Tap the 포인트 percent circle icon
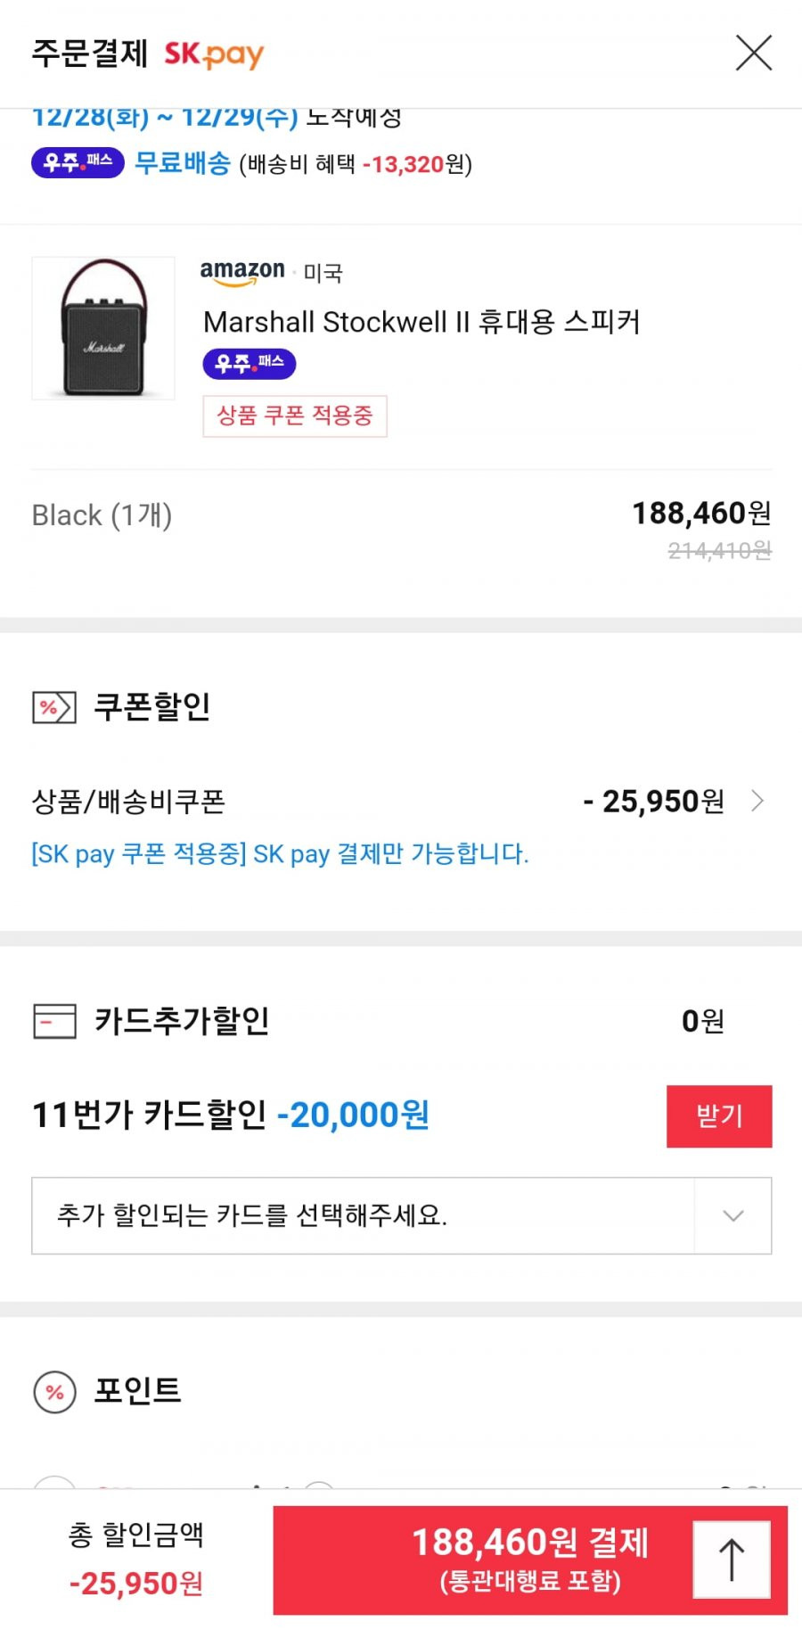 point(54,1392)
